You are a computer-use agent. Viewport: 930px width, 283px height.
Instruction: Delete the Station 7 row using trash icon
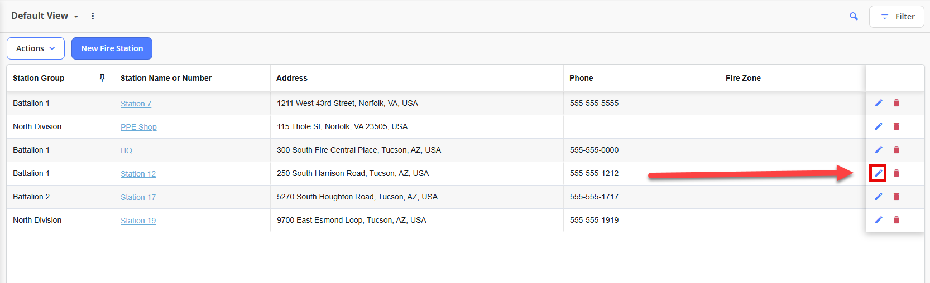(897, 103)
